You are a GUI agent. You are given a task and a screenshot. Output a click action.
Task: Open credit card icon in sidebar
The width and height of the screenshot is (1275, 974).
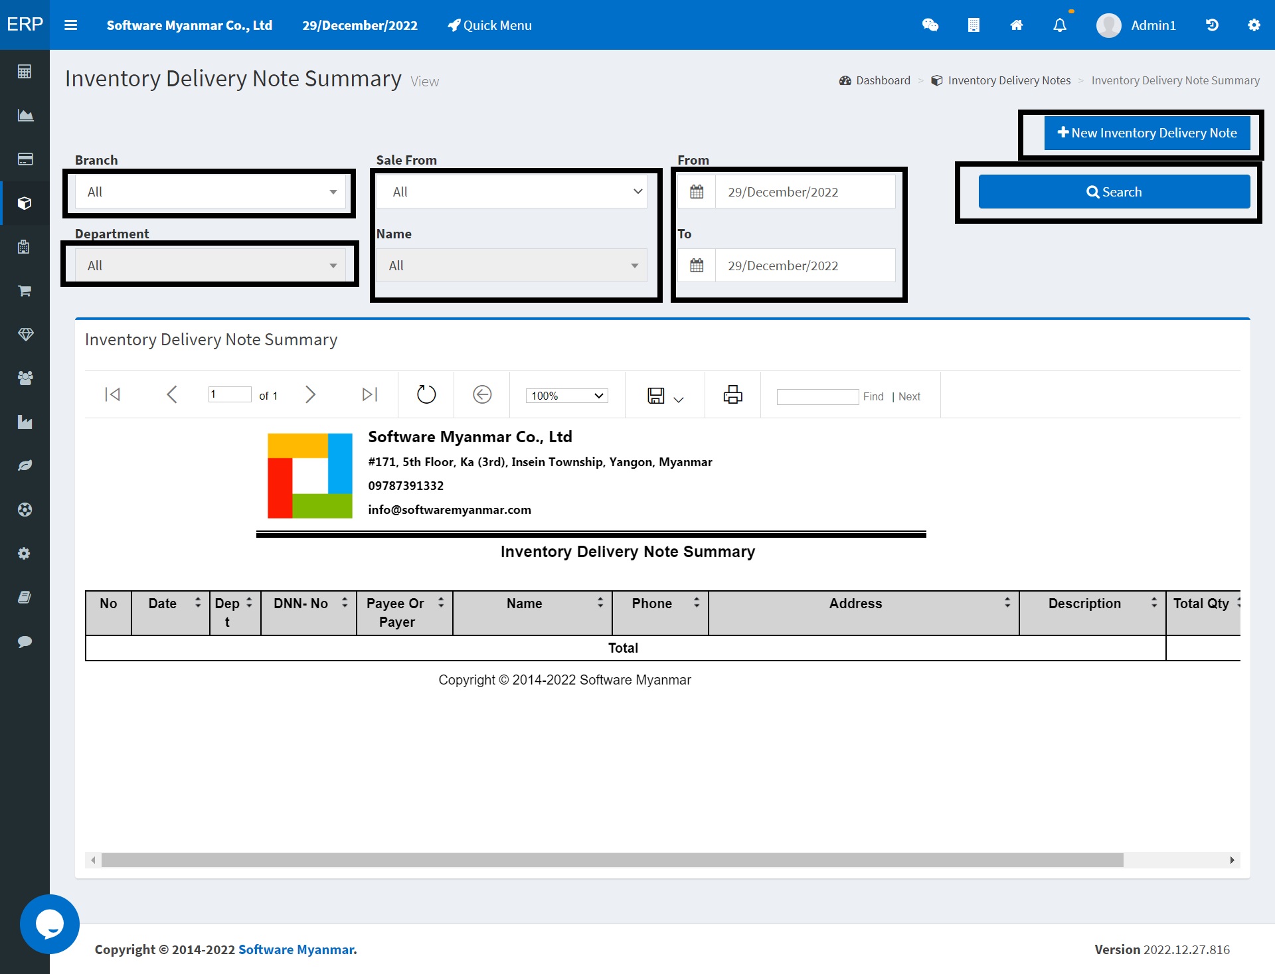coord(25,159)
